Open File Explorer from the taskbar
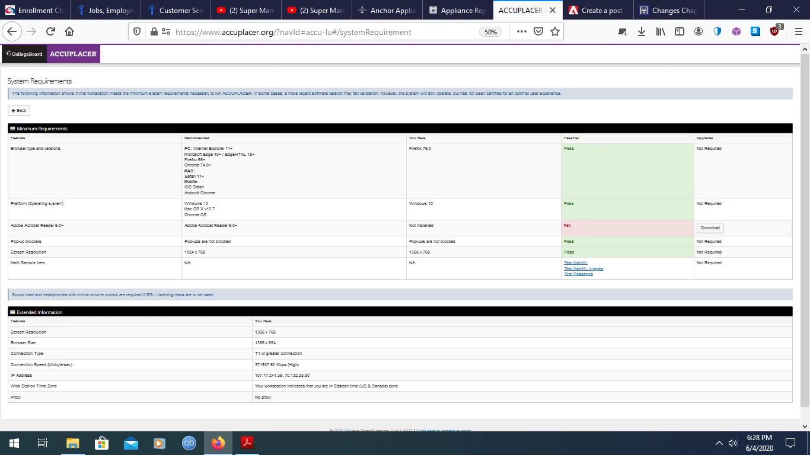810x455 pixels. pyautogui.click(x=72, y=443)
